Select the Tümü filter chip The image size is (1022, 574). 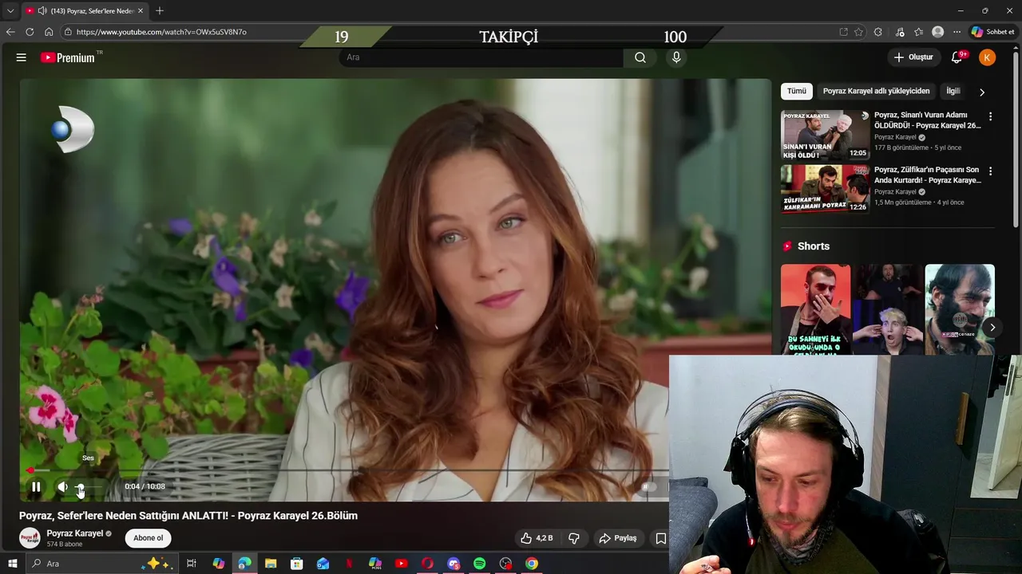[x=797, y=91]
